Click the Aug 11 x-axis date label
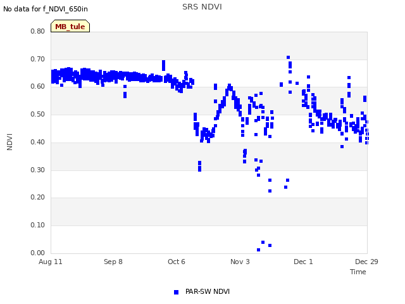The height and width of the screenshot is (304, 405). click(x=51, y=262)
